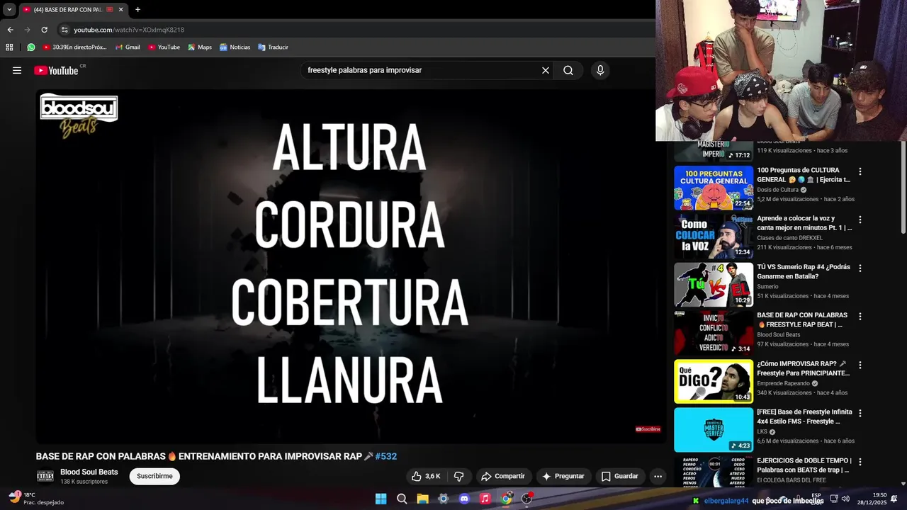Open the apps grid in bookmarks bar
The width and height of the screenshot is (907, 510).
point(9,47)
